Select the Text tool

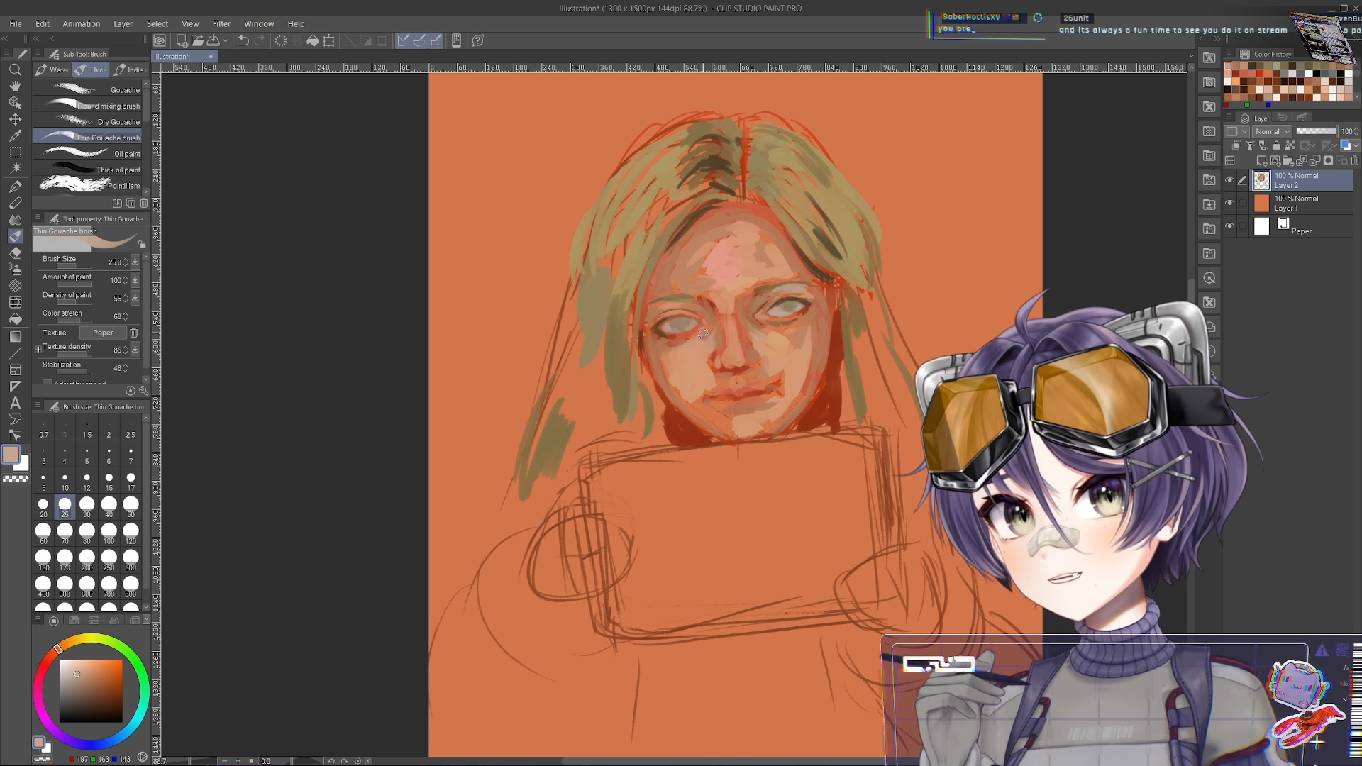click(x=15, y=403)
